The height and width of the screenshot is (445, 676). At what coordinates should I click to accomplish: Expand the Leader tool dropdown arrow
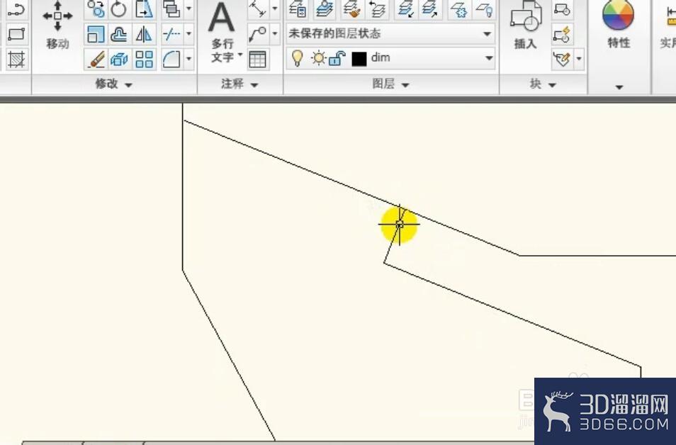coord(275,34)
